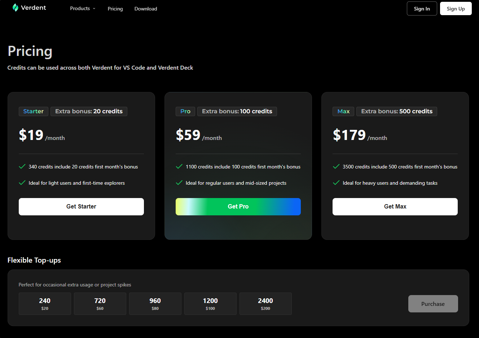Pick the 720 credits for $60 option
This screenshot has width=479, height=338.
coord(100,304)
